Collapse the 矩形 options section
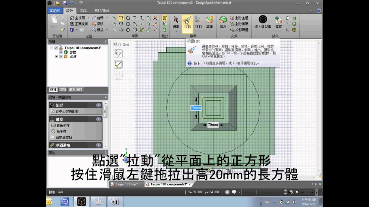 [99, 105]
